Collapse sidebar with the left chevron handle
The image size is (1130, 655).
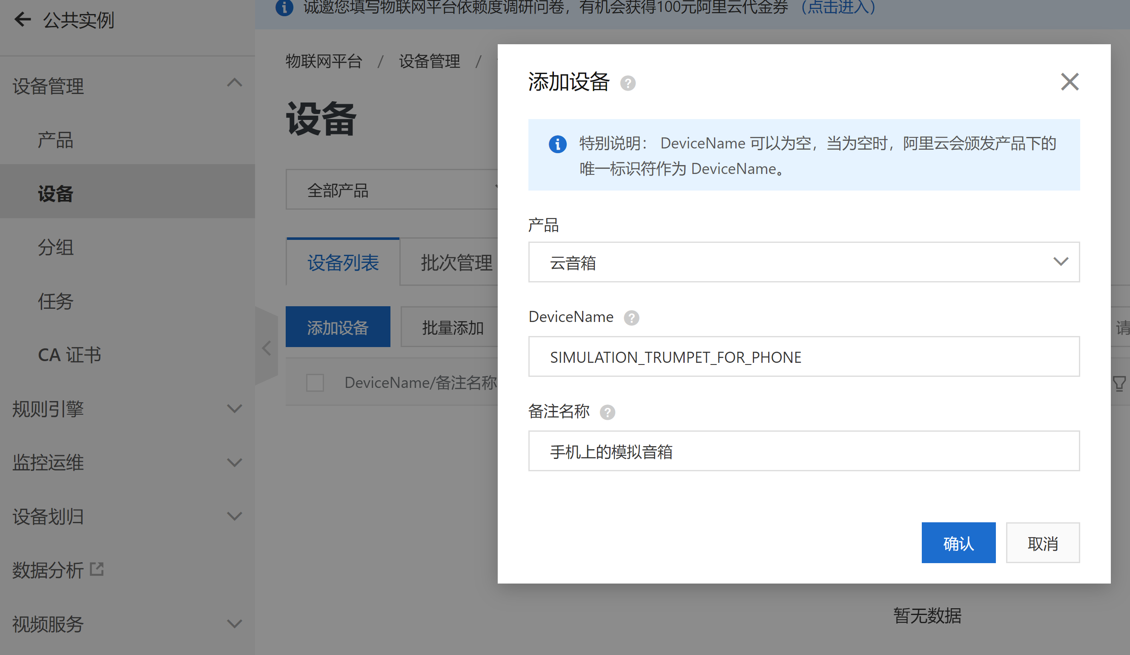267,347
